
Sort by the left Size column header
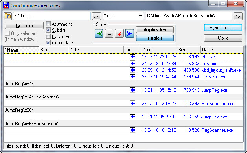(x=53, y=50)
